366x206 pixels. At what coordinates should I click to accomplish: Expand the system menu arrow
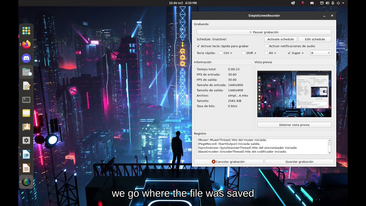pyautogui.click(x=343, y=3)
